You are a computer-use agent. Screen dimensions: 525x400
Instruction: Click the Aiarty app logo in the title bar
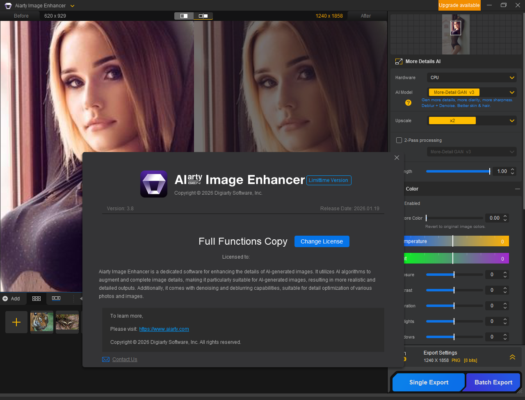[x=8, y=6]
